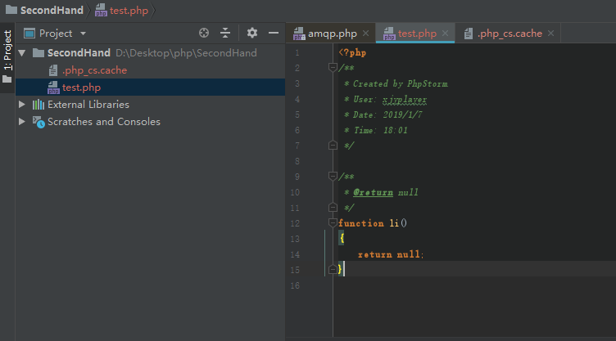Click the folder icon below 1: Project

7,79
